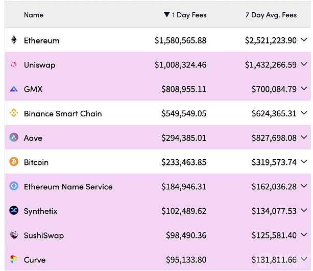Click the $624,365.31 average value

pyautogui.click(x=274, y=113)
